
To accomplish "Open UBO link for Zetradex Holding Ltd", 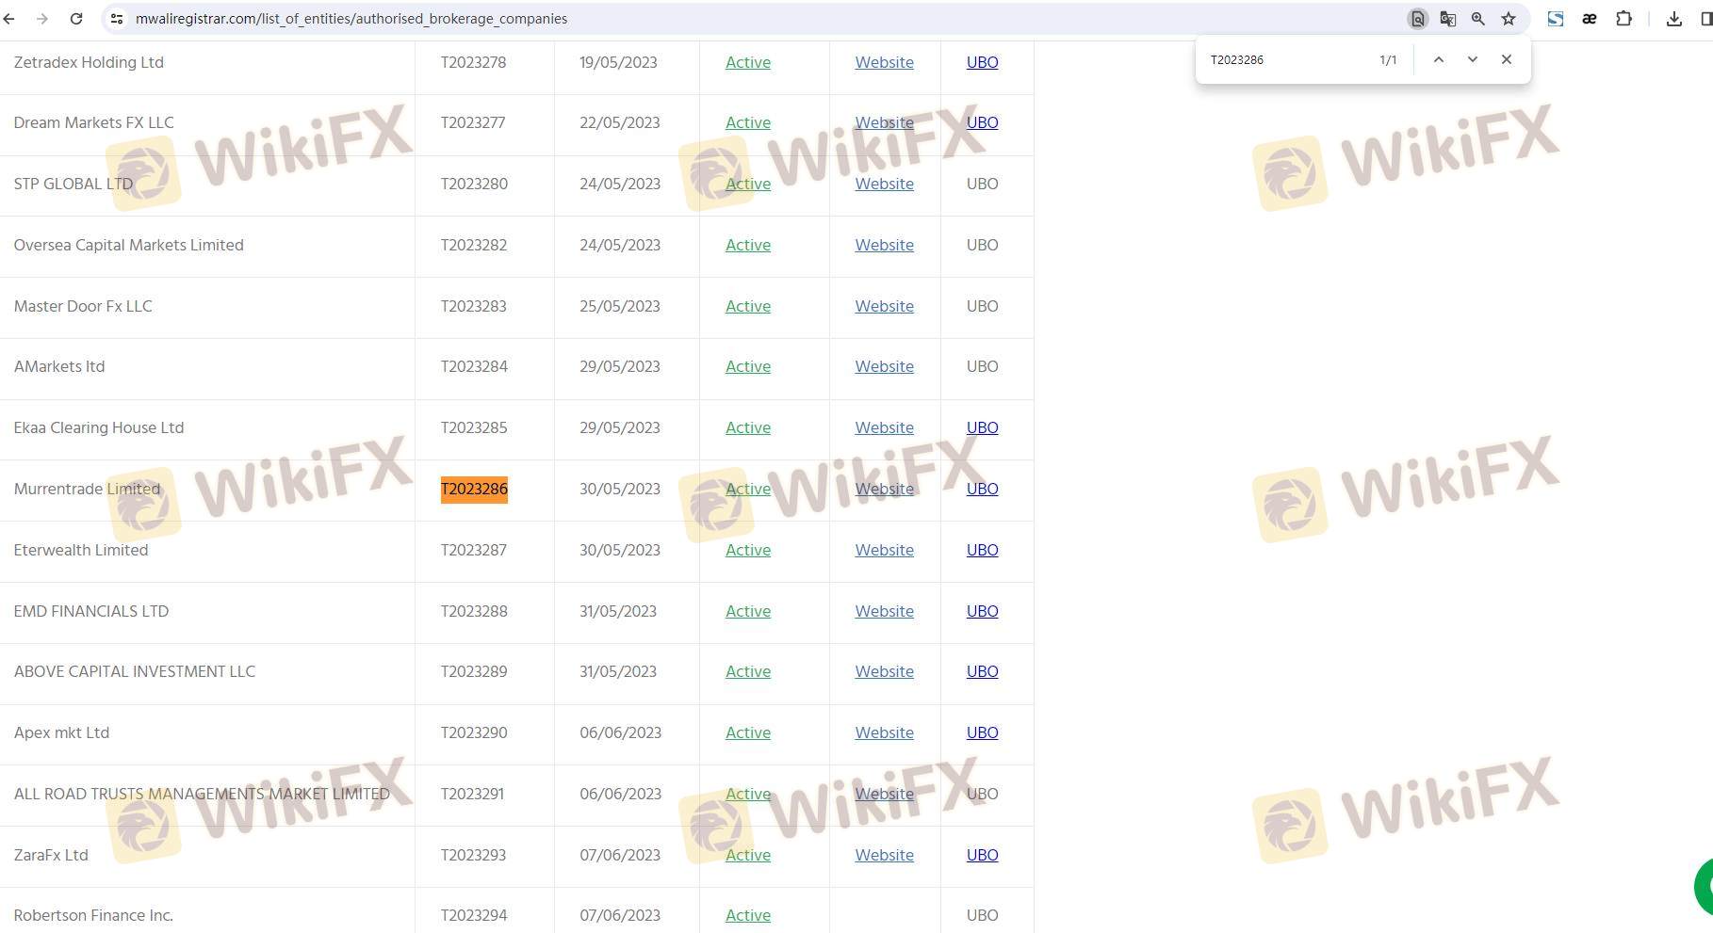I will tap(982, 62).
